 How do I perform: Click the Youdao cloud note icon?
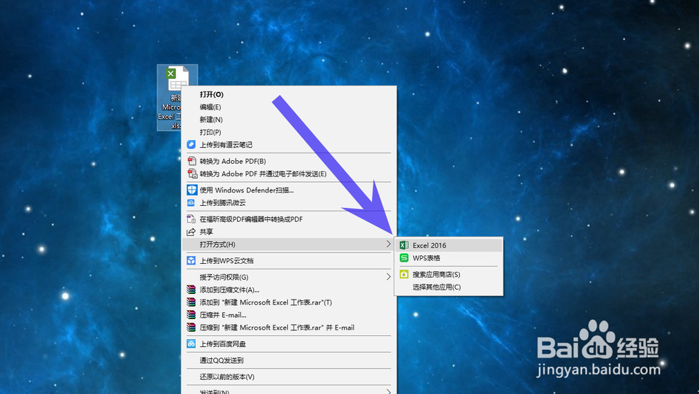click(x=192, y=145)
